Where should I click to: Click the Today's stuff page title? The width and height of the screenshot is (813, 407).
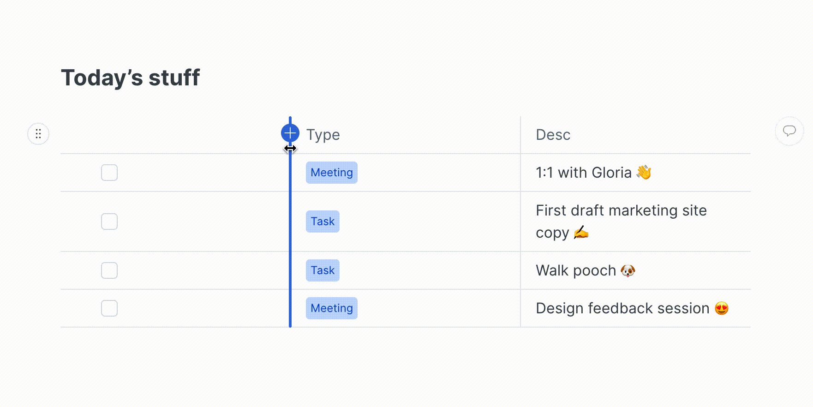(131, 78)
